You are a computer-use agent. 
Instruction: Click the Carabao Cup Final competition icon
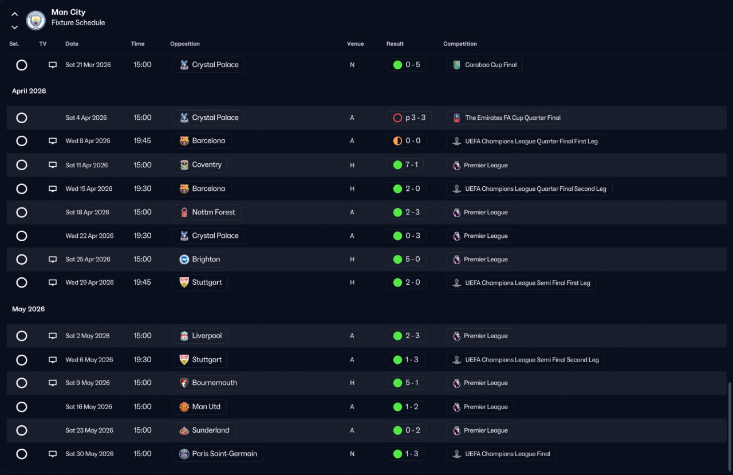[456, 65]
